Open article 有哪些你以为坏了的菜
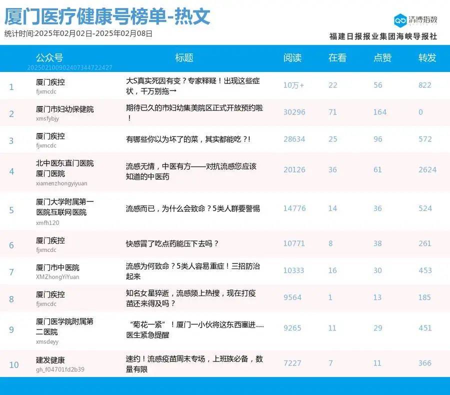The height and width of the screenshot is (395, 450). 188,139
